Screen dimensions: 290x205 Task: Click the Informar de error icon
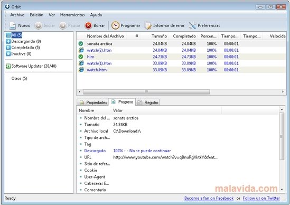click(x=148, y=25)
